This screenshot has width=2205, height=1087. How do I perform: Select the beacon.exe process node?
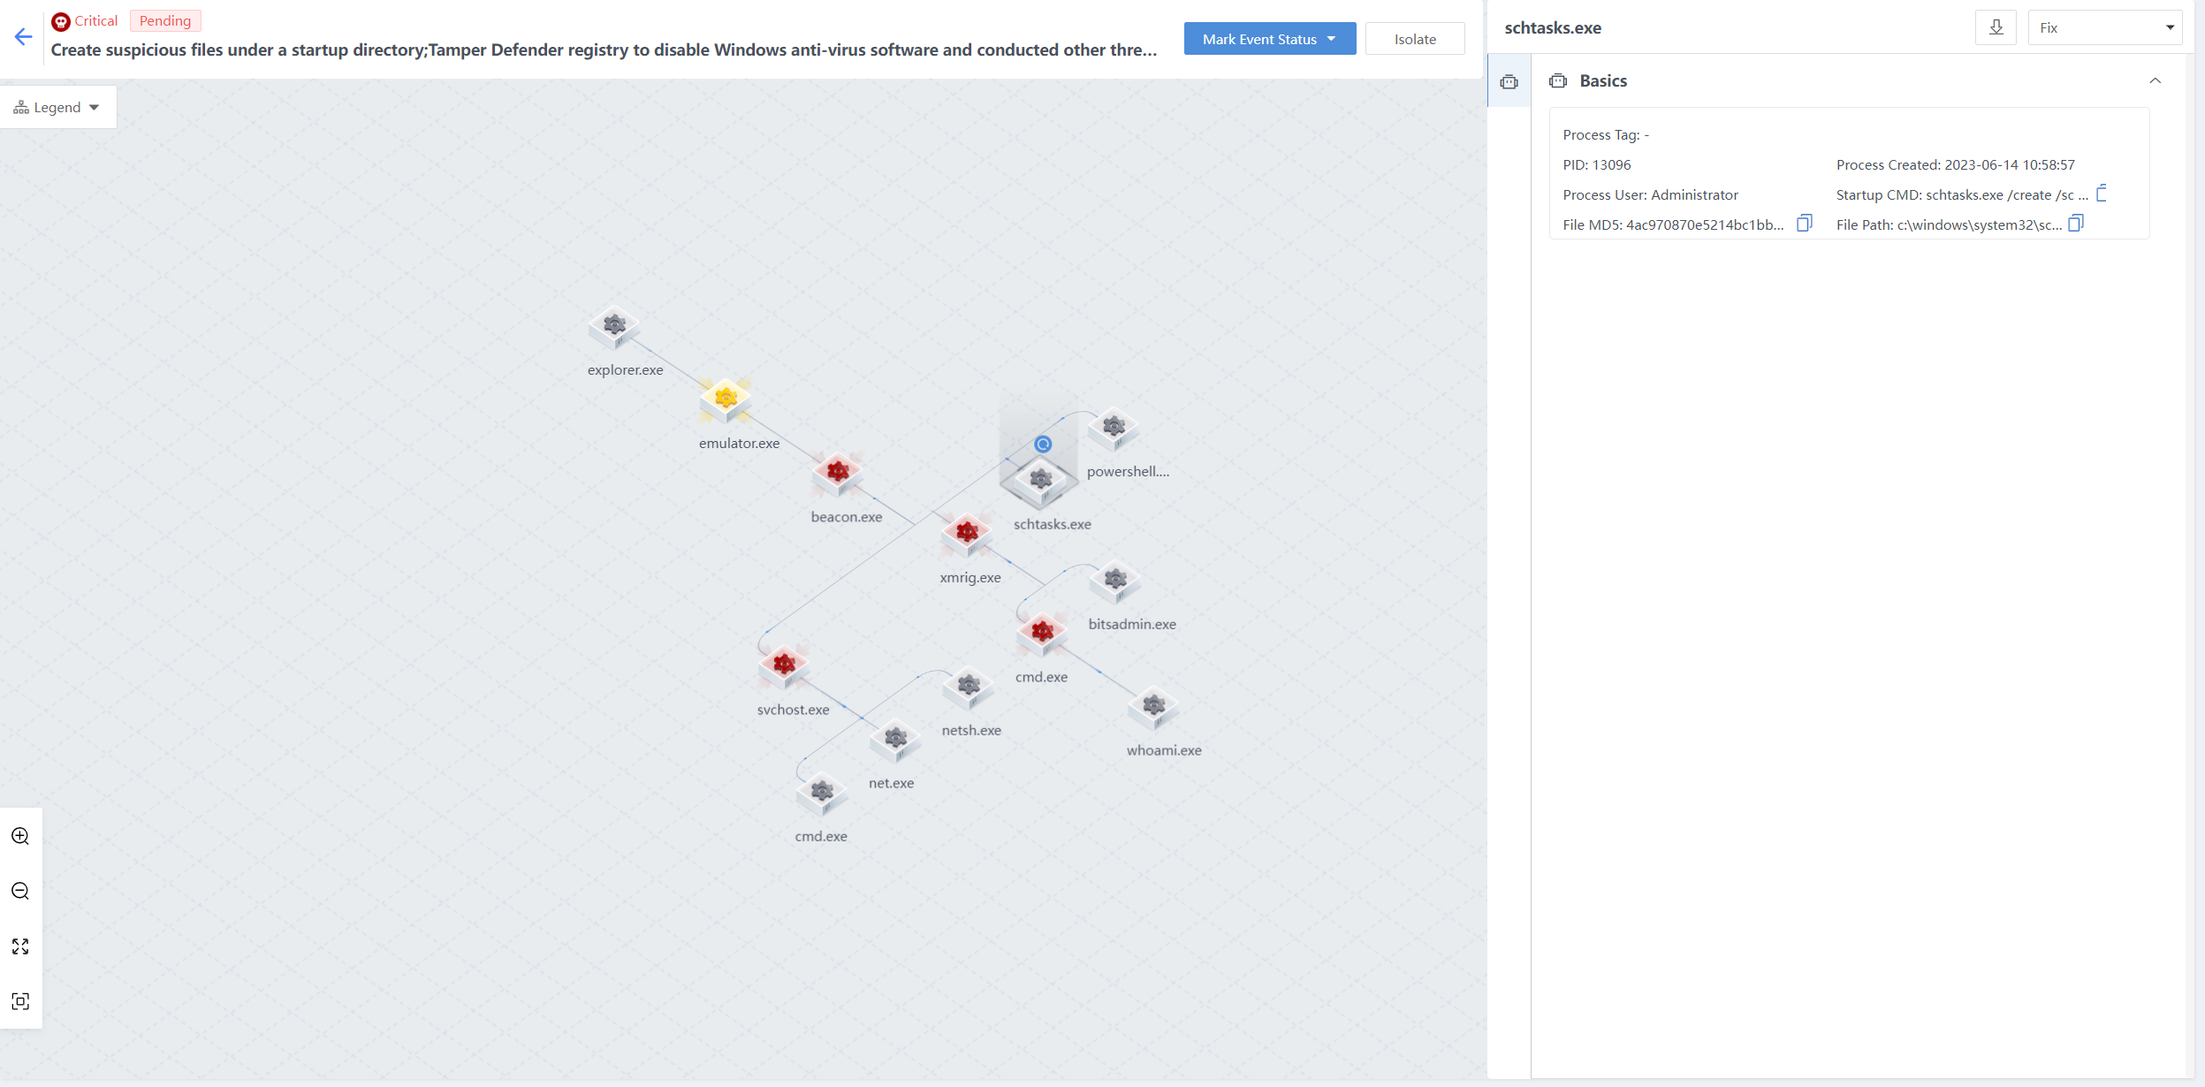pyautogui.click(x=838, y=472)
